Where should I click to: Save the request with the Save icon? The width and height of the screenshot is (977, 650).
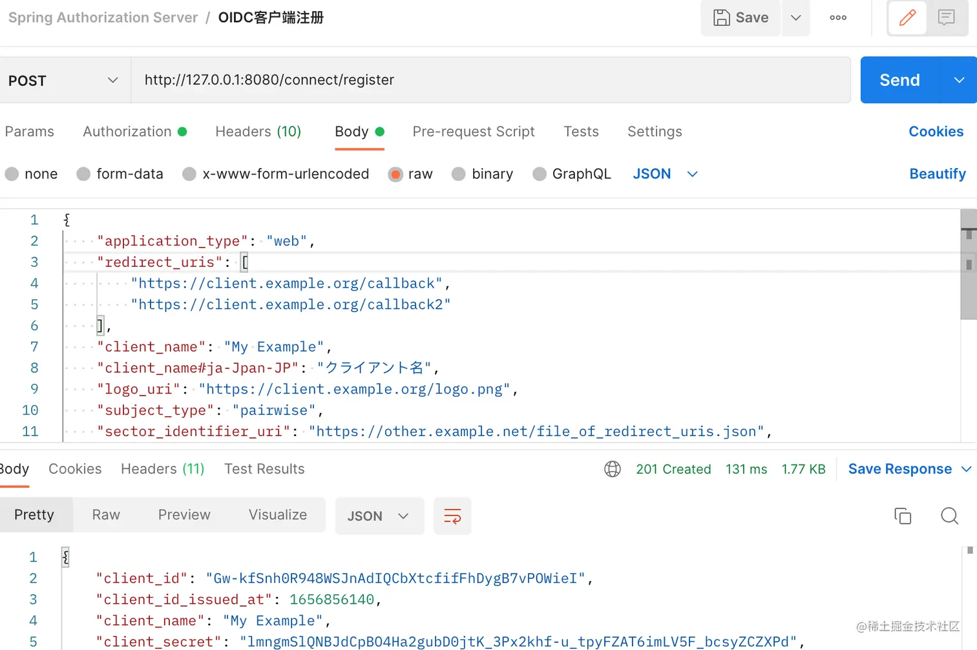740,17
